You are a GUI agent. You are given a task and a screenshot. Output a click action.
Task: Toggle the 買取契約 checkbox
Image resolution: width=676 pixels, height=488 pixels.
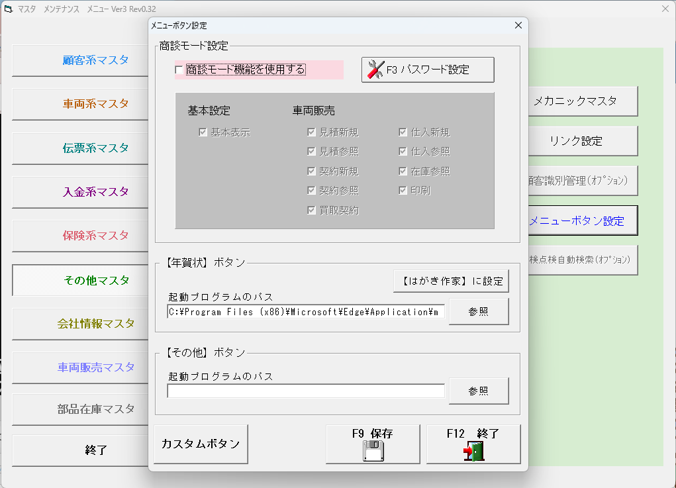[x=311, y=210]
